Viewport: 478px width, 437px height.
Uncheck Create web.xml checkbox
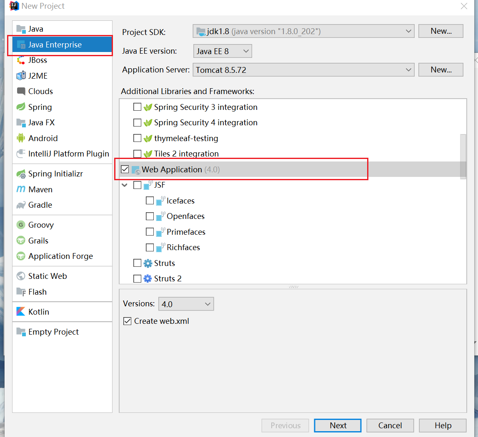coord(128,321)
